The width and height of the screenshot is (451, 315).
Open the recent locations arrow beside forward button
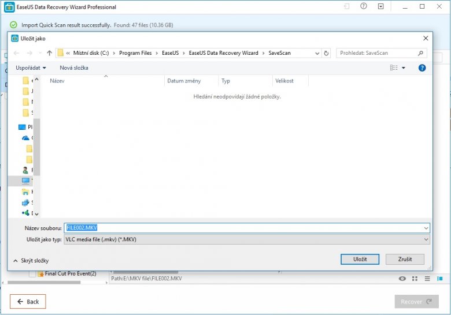40,53
